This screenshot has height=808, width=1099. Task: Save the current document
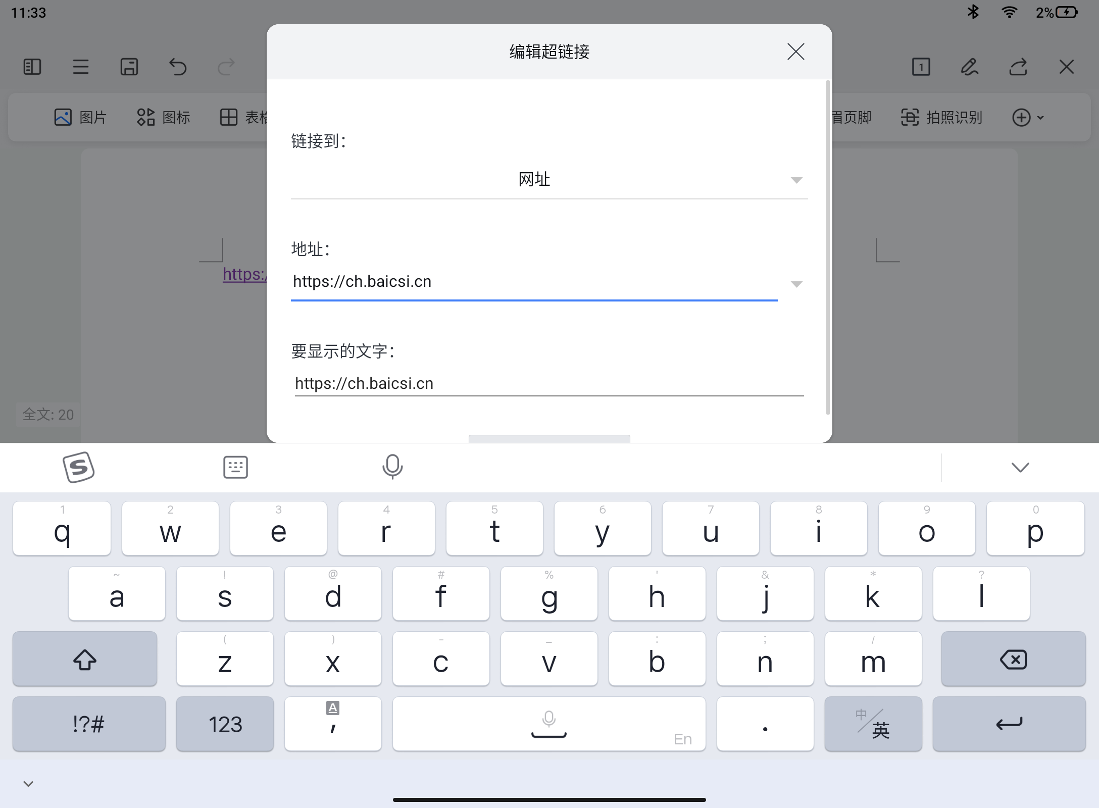tap(130, 66)
